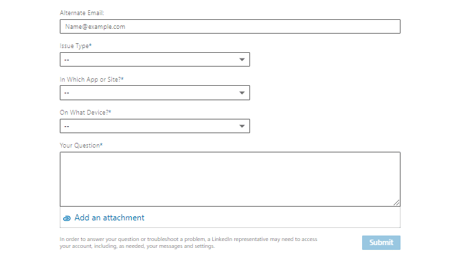Click the LinkedIn representative disclaimer text
This screenshot has width=461, height=276.
[x=188, y=243]
